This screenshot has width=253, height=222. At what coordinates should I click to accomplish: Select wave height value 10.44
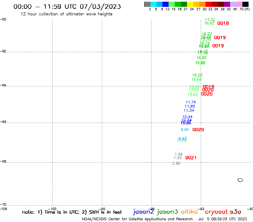tap(187, 117)
